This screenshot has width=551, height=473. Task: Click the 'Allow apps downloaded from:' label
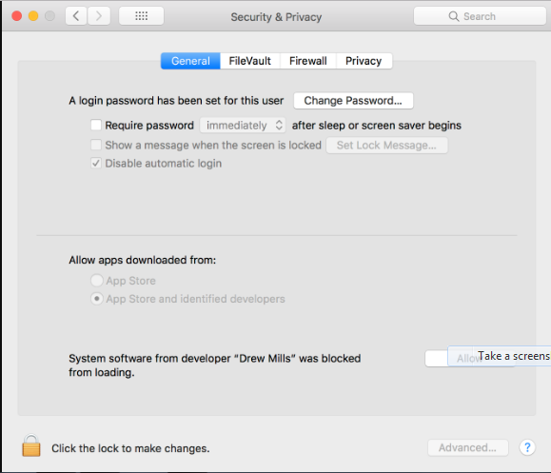point(143,260)
